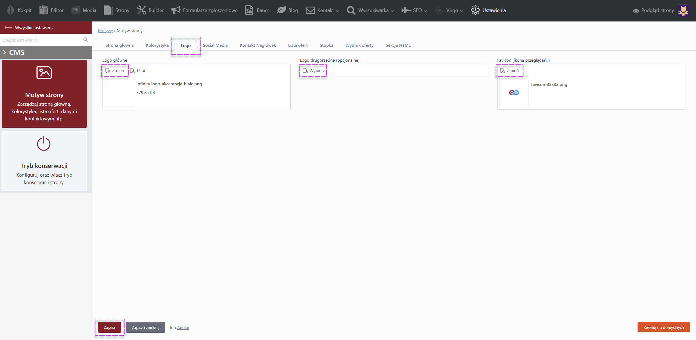
Task: Click Resetuj do domyślnych button
Action: tap(663, 327)
